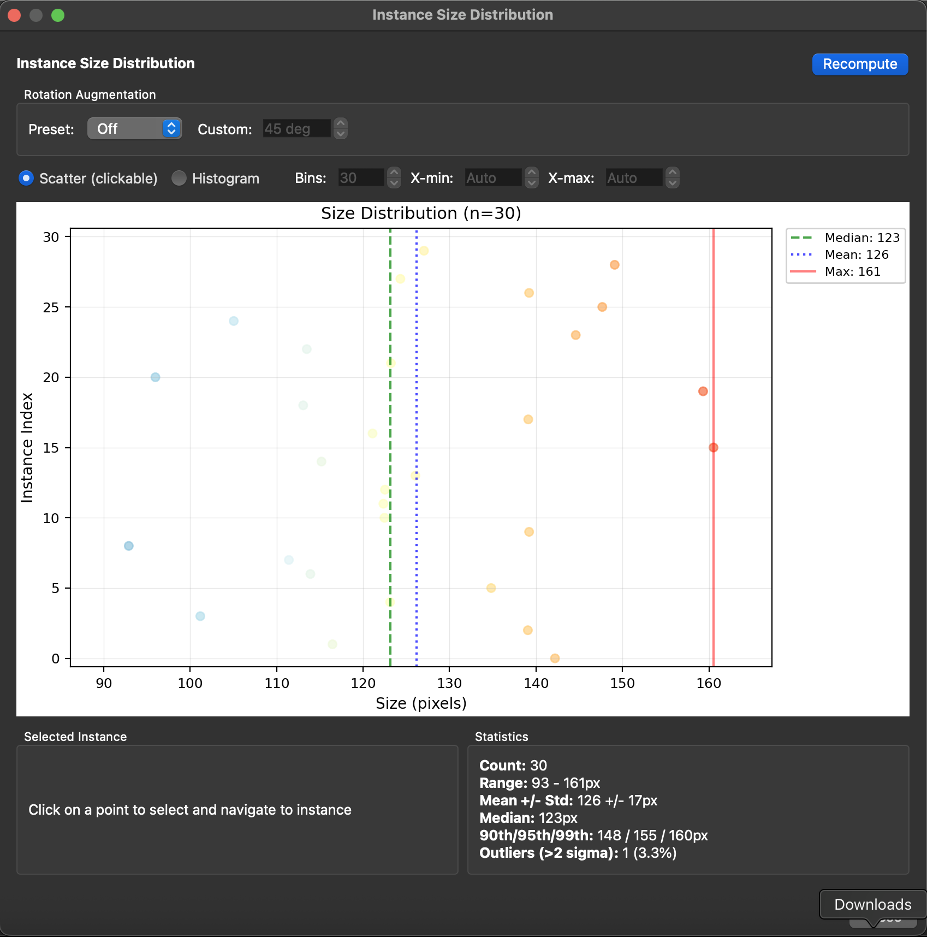Click the Mean: 126 legend entry
Screen dimensions: 927x937
point(840,254)
